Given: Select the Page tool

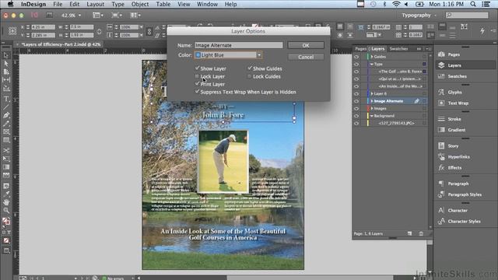Looking at the screenshot, I should (x=6, y=72).
